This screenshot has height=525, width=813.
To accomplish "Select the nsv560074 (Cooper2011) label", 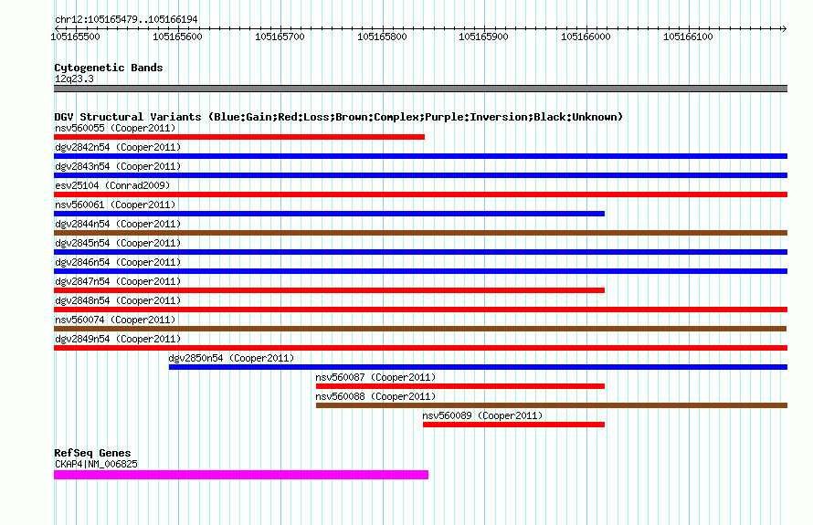I will 115,320.
